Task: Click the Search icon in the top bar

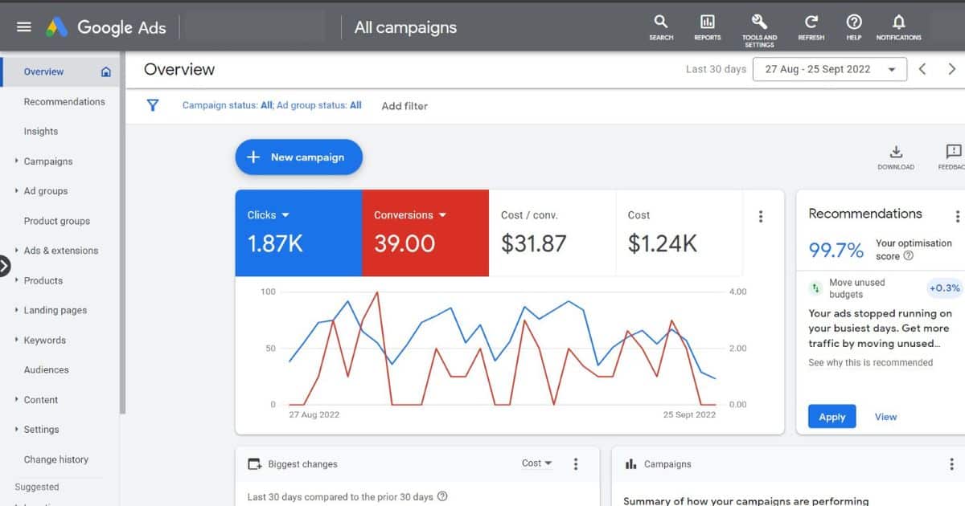Action: 660,26
